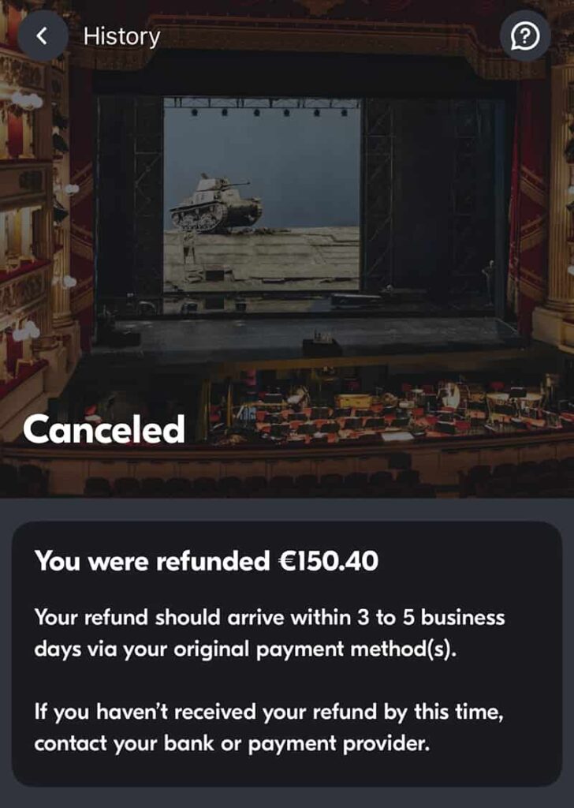574x808 pixels.
Task: Open help via the question mark bubble
Action: [x=525, y=36]
